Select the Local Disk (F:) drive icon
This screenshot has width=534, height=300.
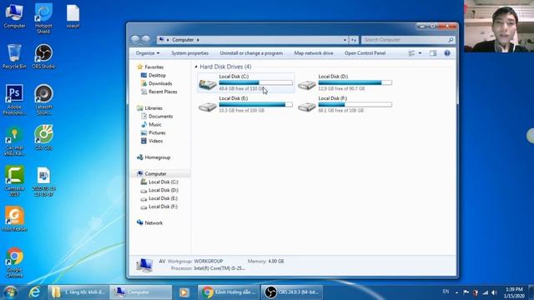tap(307, 106)
